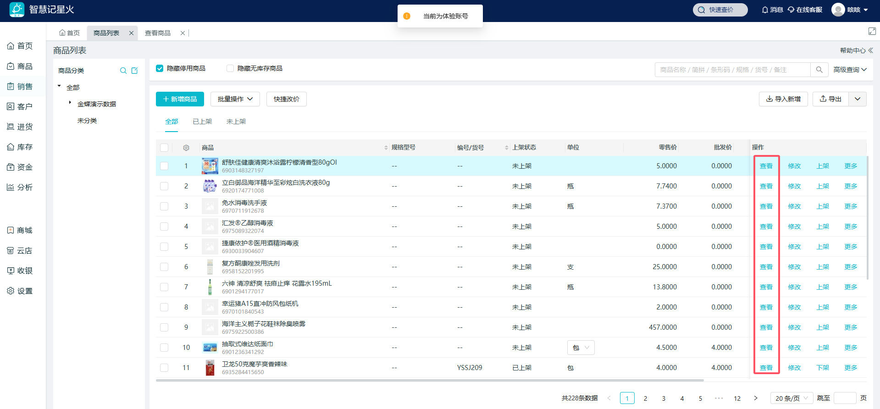Image resolution: width=880 pixels, height=409 pixels.
Task: Click the fullscreen expand icon
Action: coord(872,31)
